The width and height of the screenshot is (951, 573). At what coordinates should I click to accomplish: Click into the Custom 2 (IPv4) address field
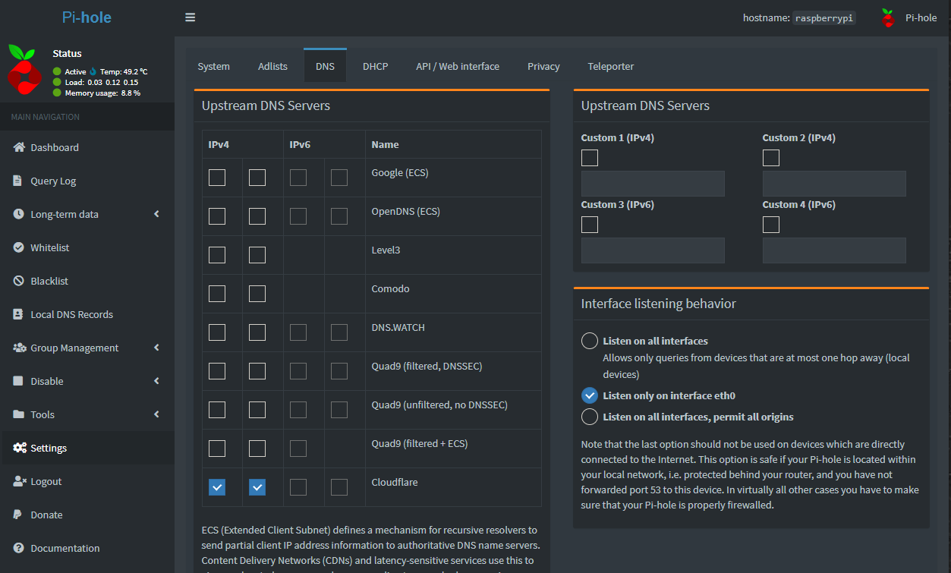click(834, 184)
